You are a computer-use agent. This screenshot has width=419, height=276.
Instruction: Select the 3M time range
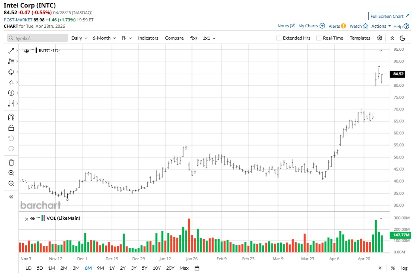[x=76, y=268]
